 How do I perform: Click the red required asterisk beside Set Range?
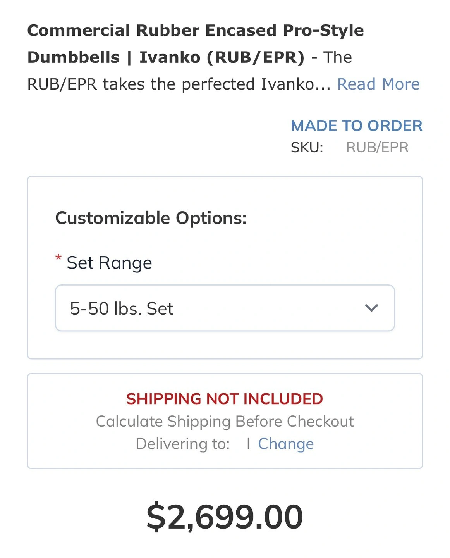tap(58, 258)
